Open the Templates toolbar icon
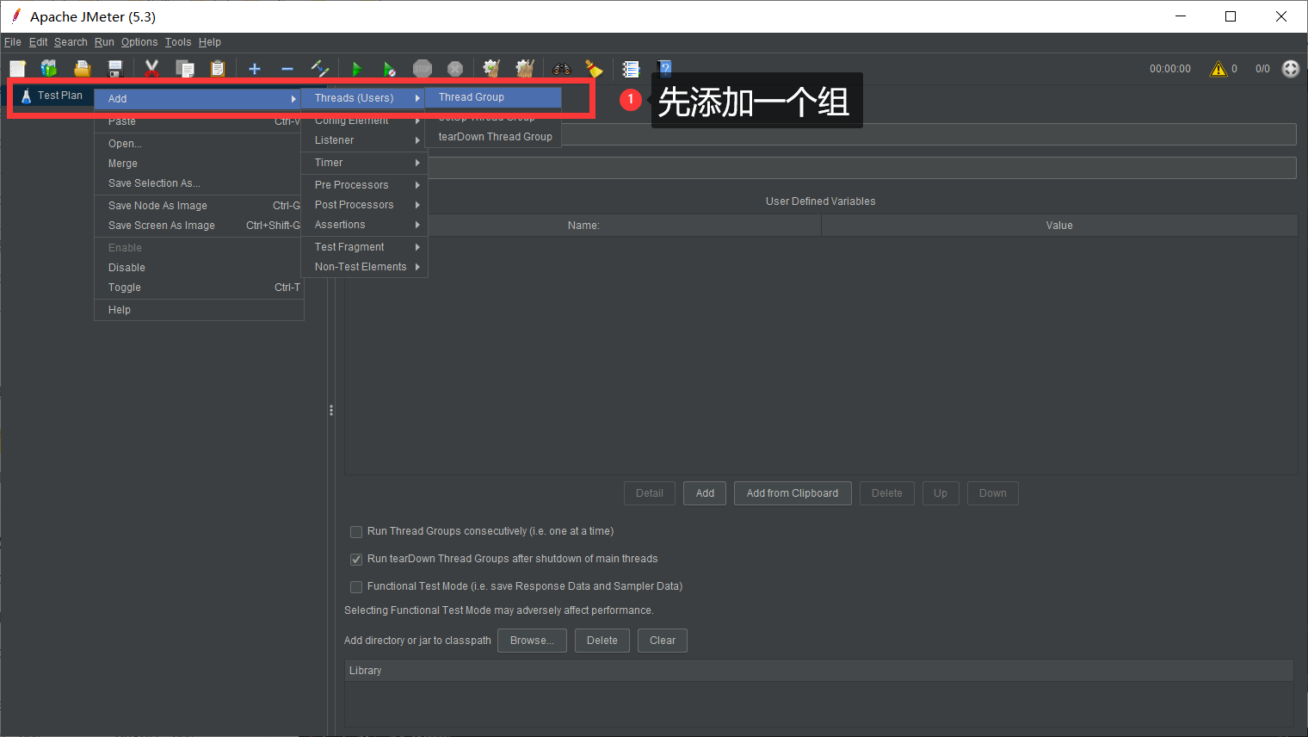This screenshot has height=737, width=1308. coord(49,69)
